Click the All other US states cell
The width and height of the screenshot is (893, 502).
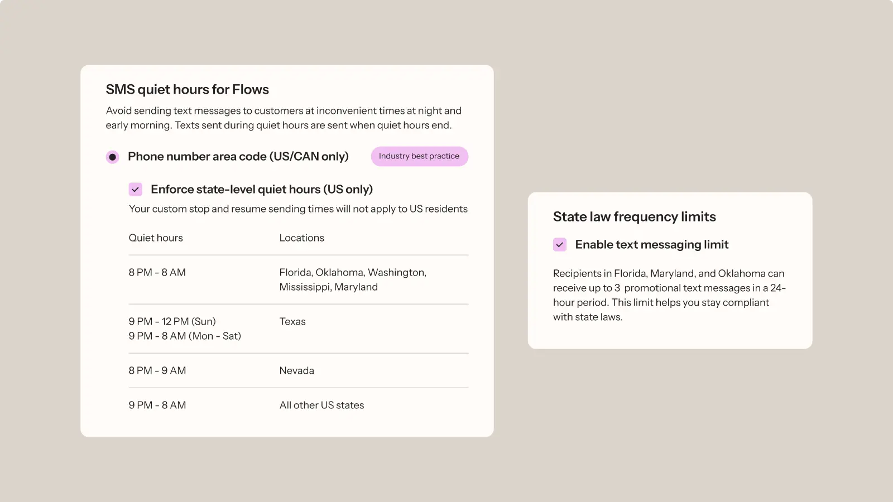(322, 406)
